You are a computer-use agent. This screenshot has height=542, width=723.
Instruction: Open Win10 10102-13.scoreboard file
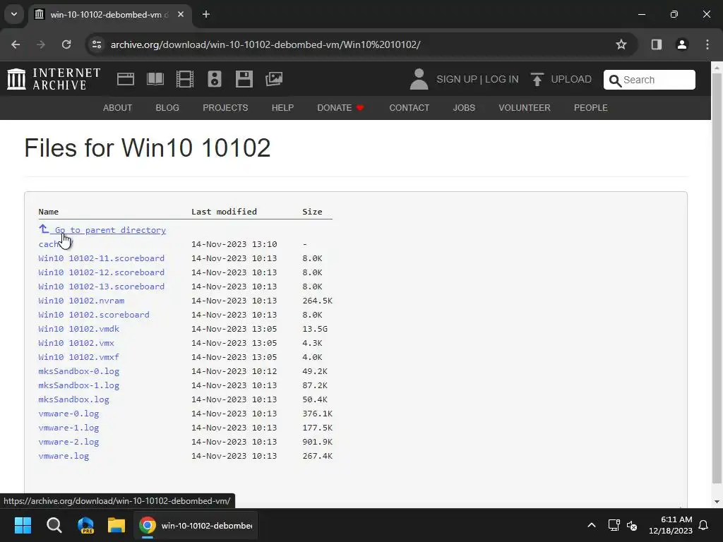pos(102,287)
